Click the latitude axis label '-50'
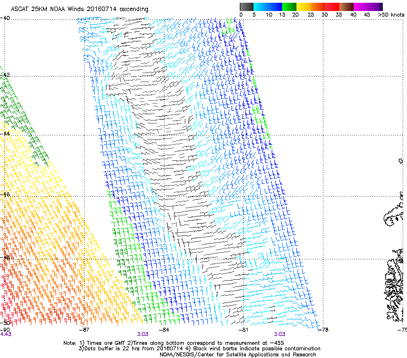Screen dimensions: 407x358 [x=5, y=323]
